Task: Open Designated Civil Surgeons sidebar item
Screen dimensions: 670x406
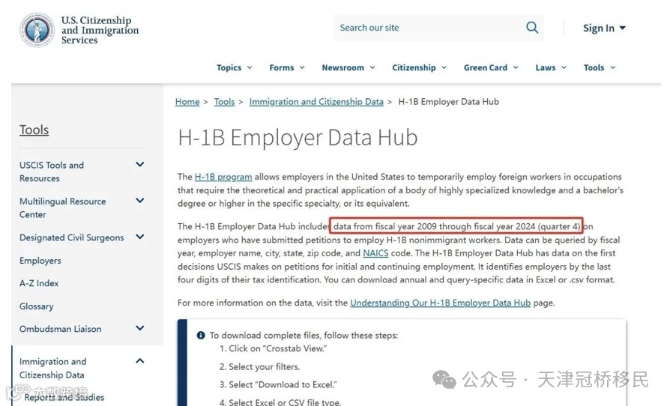Action: [71, 237]
